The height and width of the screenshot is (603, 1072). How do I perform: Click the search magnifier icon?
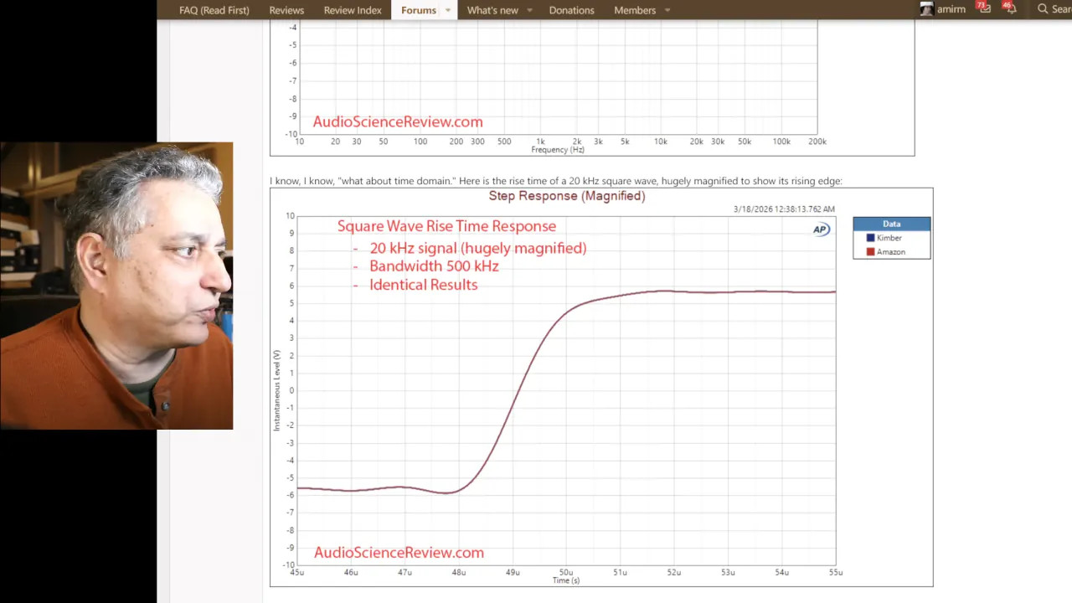point(1043,9)
